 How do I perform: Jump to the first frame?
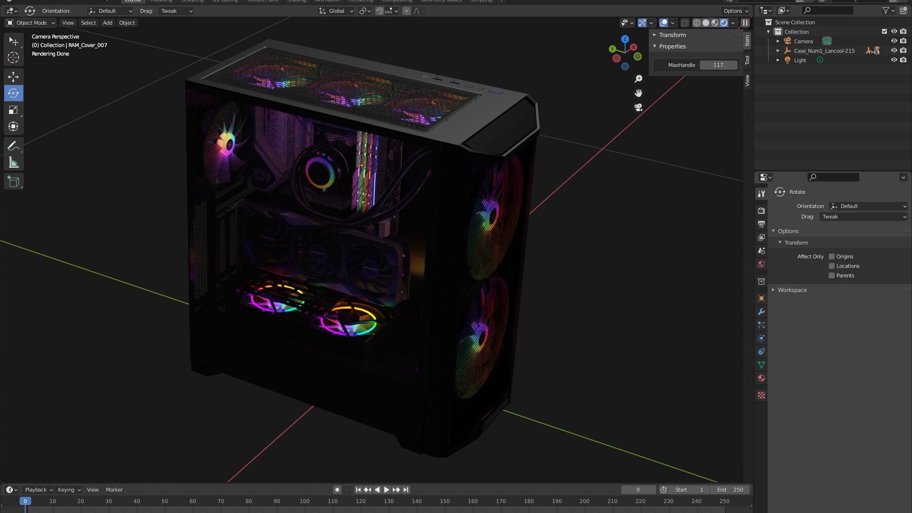[358, 490]
